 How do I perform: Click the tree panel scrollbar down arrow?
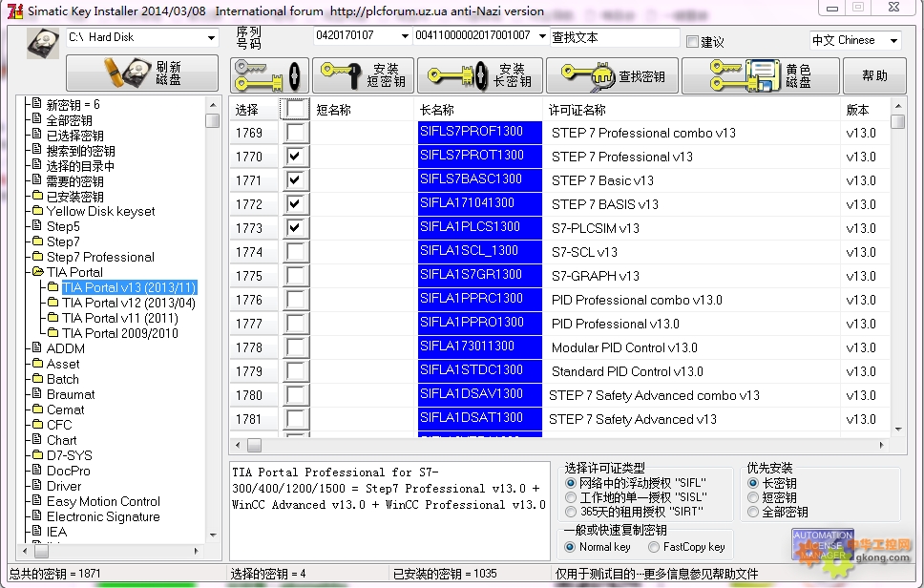tap(213, 535)
